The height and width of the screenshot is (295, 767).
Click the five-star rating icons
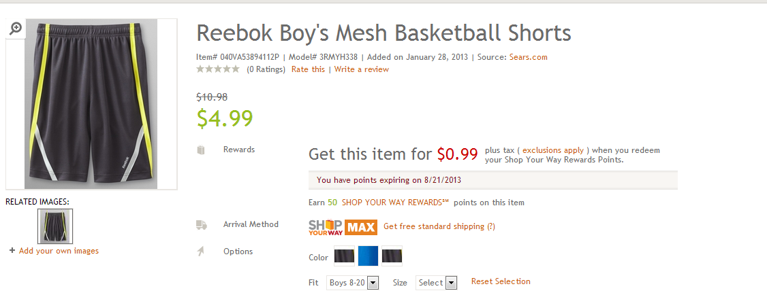click(218, 69)
